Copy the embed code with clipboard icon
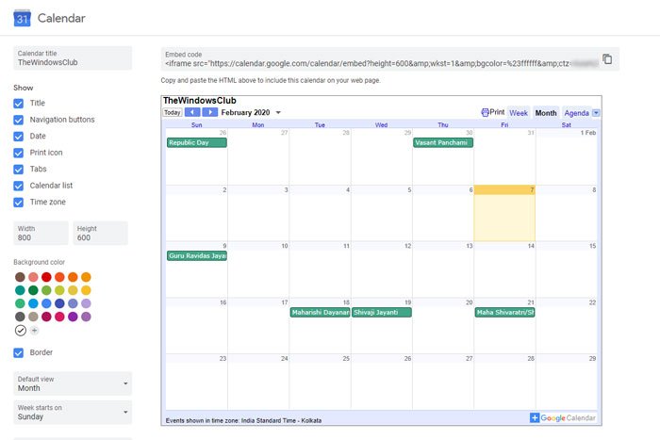The image size is (660, 440). pos(607,59)
